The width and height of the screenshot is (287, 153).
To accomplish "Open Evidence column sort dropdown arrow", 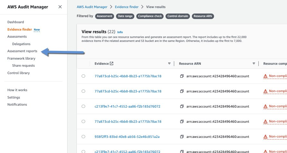I will coord(169,63).
